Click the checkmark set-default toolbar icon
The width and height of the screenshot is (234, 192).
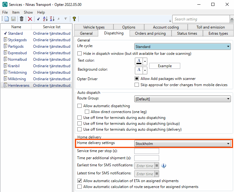38,19
